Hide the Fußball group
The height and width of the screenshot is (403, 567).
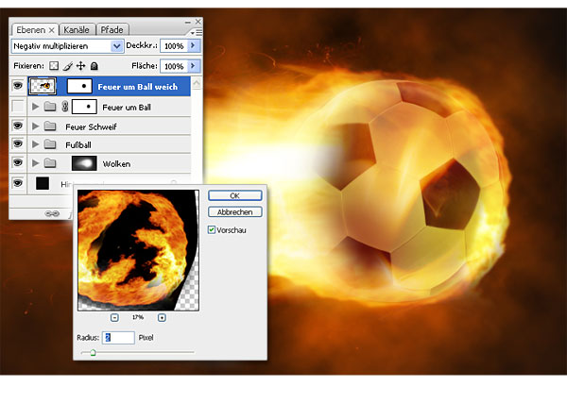(18, 143)
